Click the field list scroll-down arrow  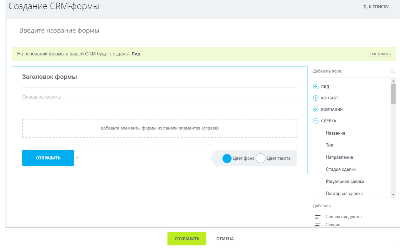393,195
